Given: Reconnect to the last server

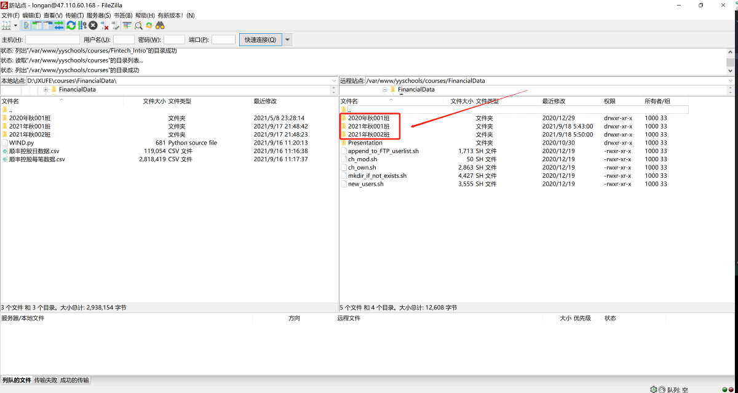Looking at the screenshot, I should click(115, 25).
